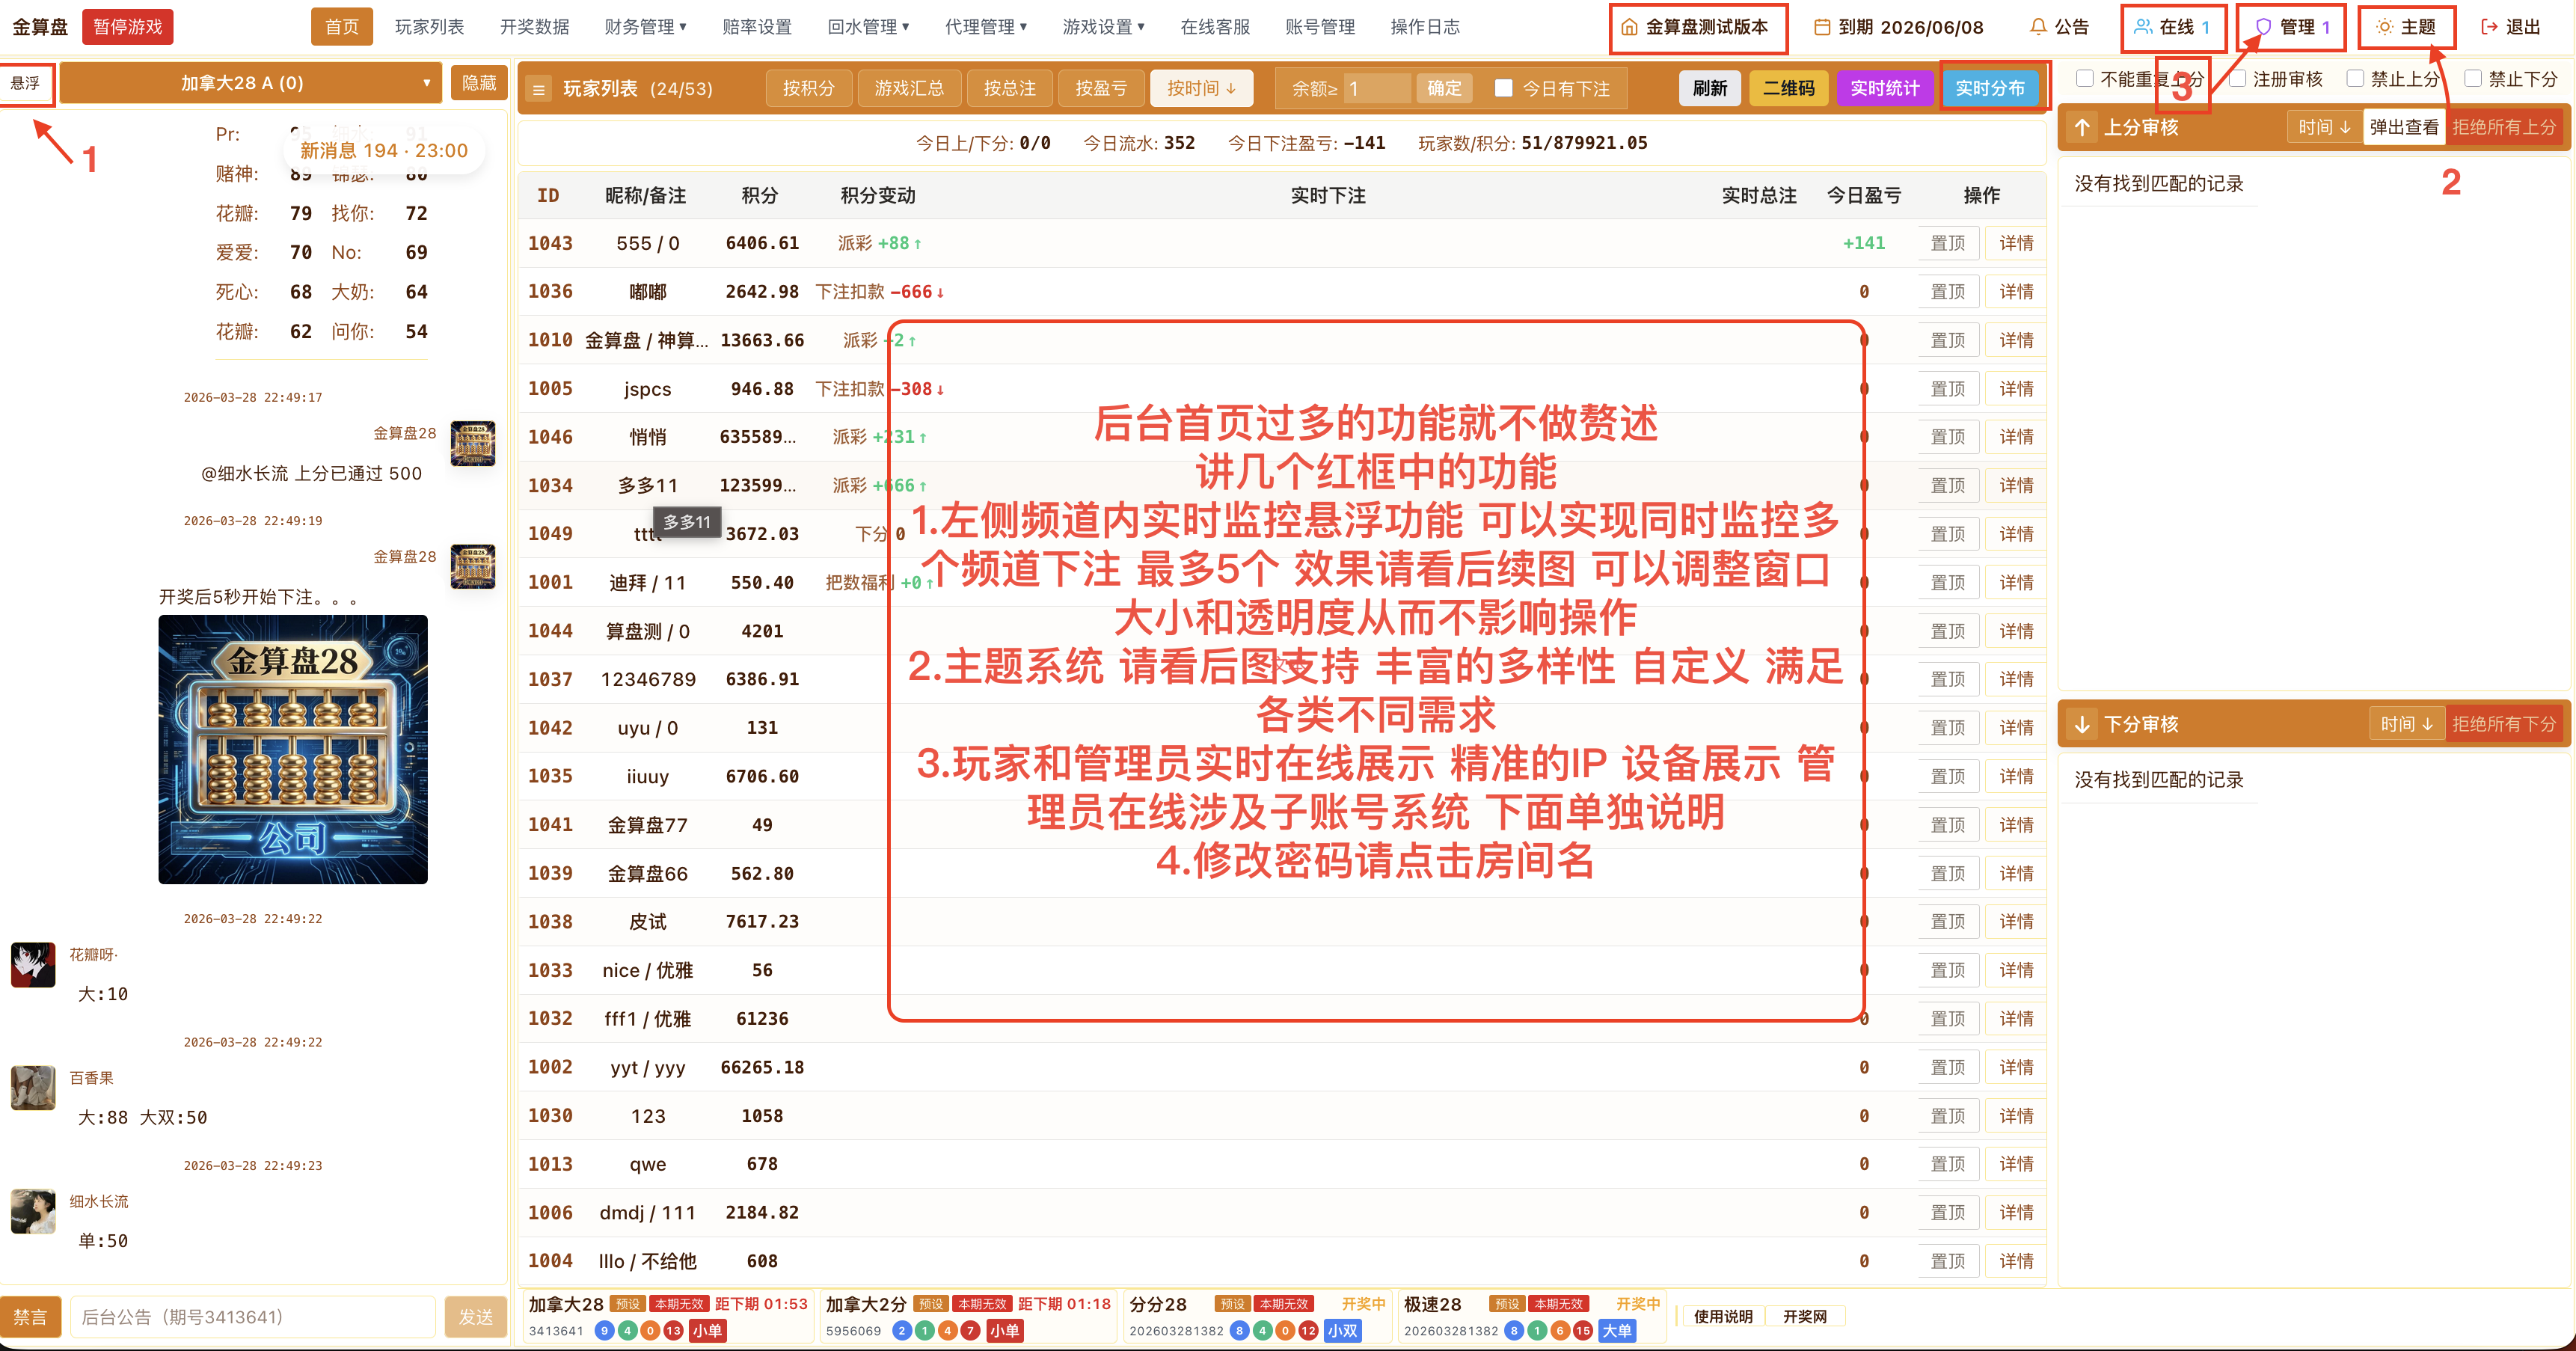
Task: Open the 金算盘28 公司 image thumbnail
Action: (x=293, y=749)
